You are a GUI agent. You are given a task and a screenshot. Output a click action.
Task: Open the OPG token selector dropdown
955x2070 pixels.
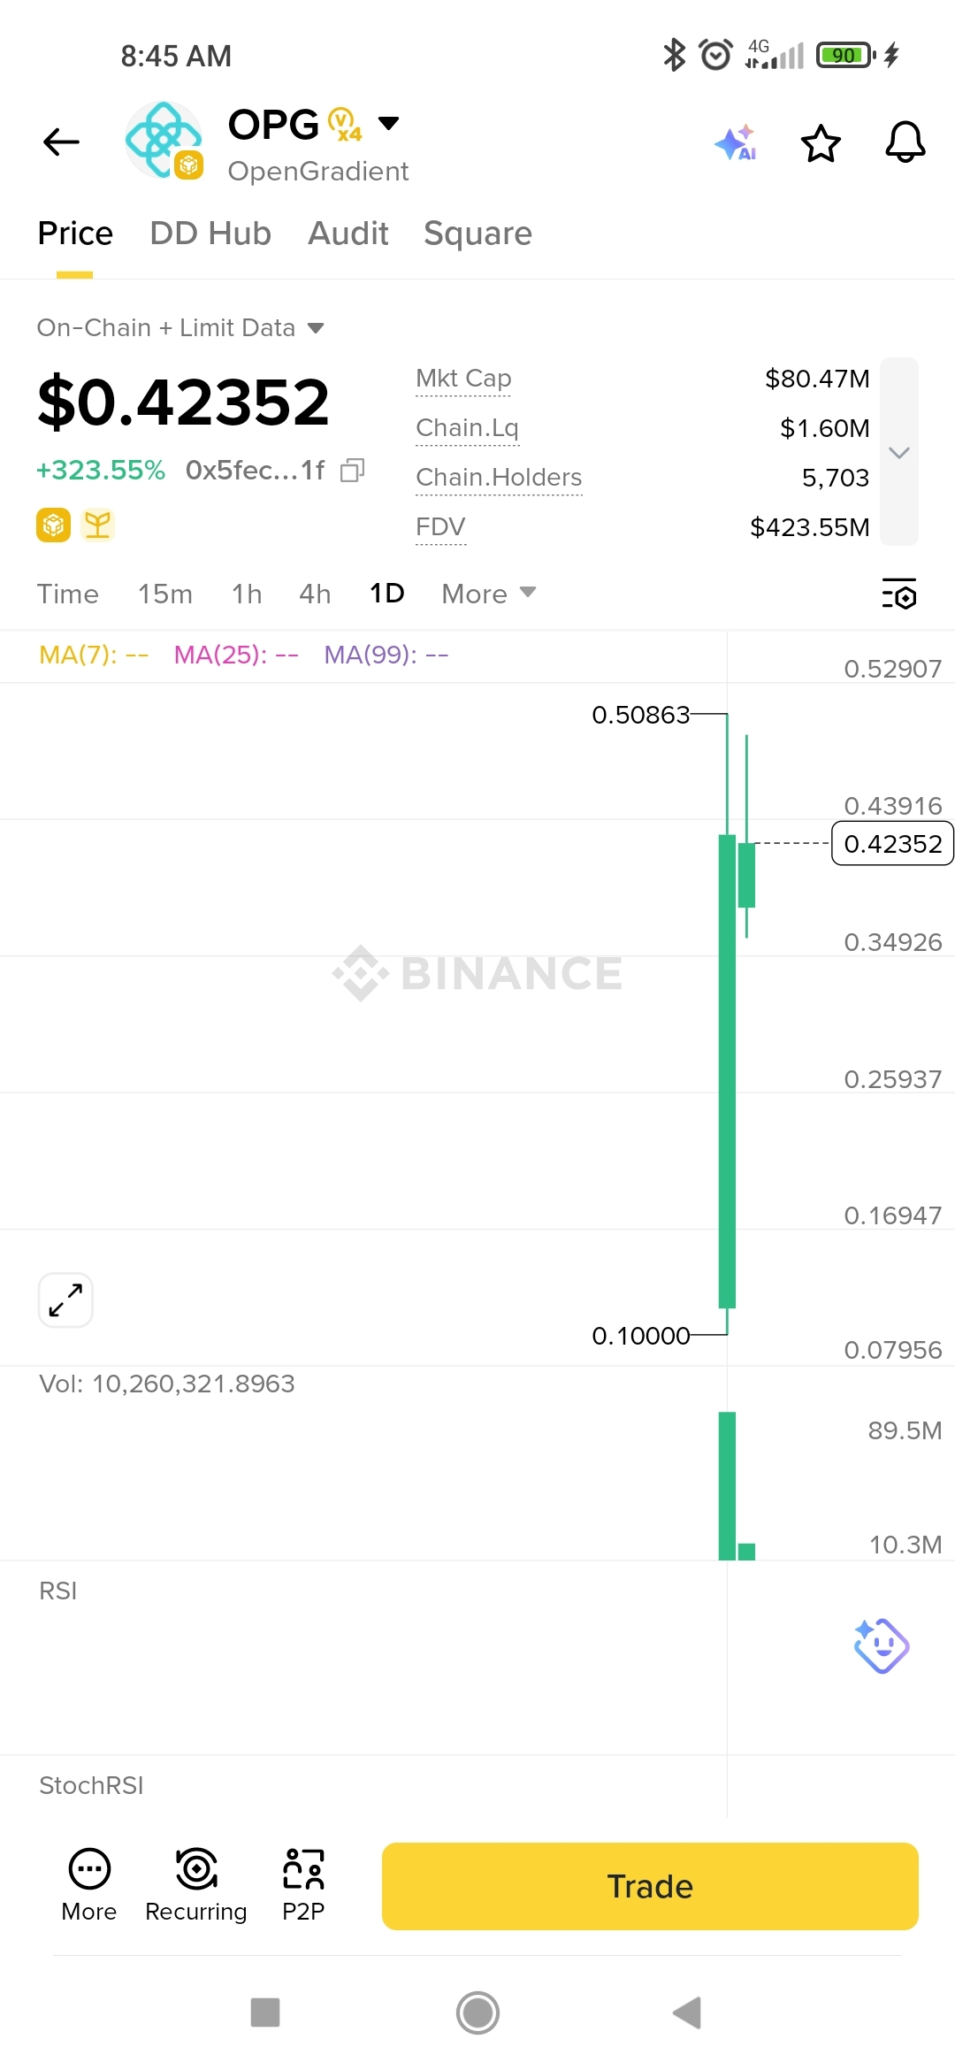(388, 123)
